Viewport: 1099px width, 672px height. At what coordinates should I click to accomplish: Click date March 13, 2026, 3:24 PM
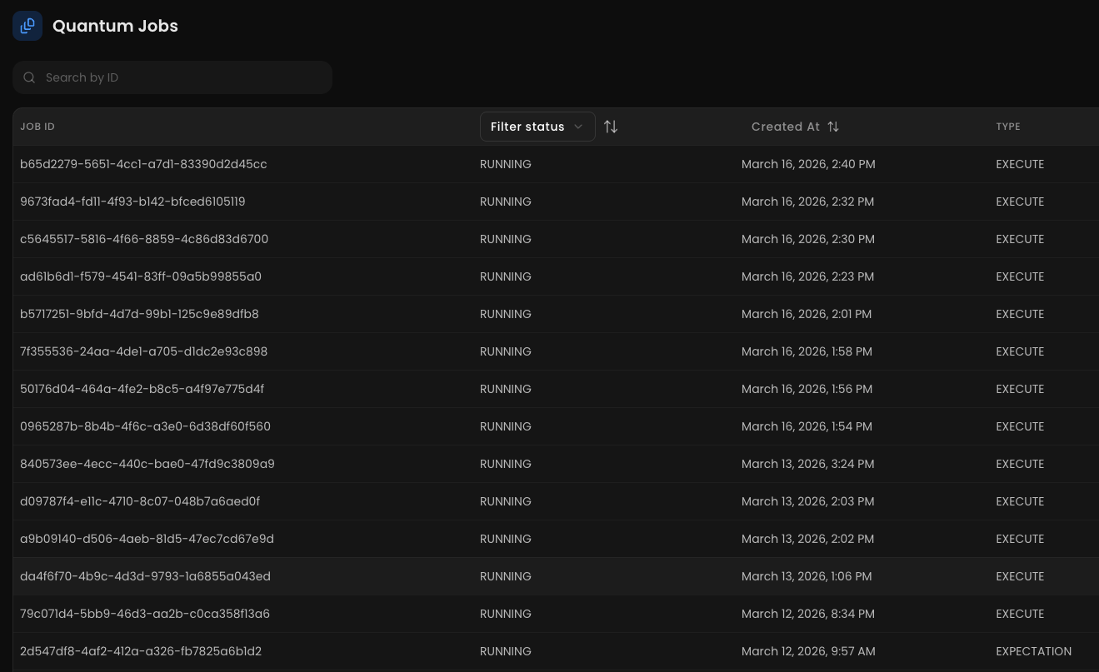(x=808, y=464)
